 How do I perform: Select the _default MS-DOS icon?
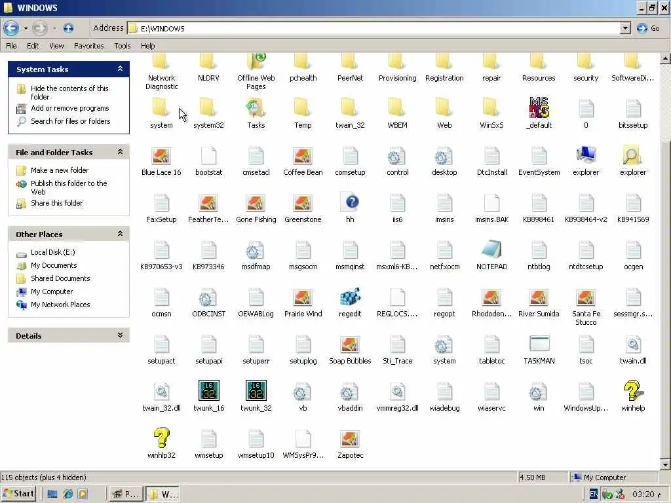pos(539,108)
